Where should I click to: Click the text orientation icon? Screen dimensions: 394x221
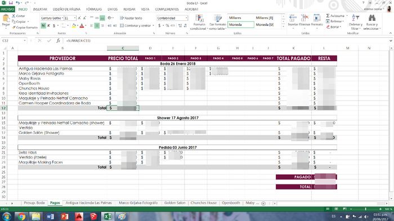pos(110,18)
